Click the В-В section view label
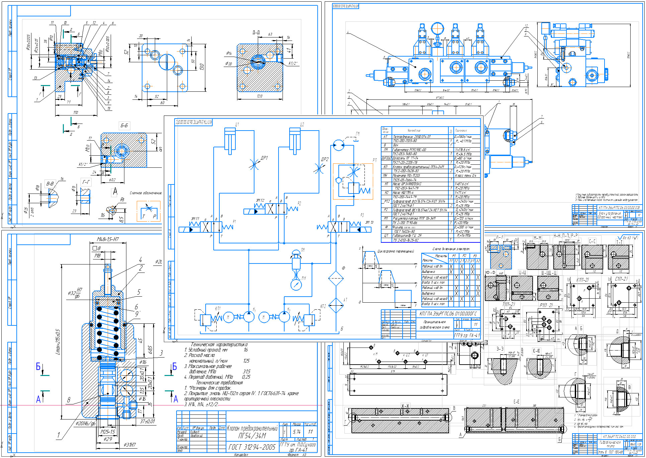 tap(50, 184)
